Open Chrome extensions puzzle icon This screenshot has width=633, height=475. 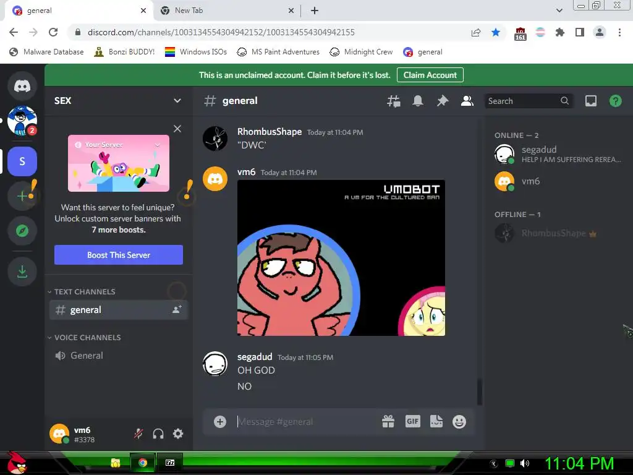coord(560,32)
